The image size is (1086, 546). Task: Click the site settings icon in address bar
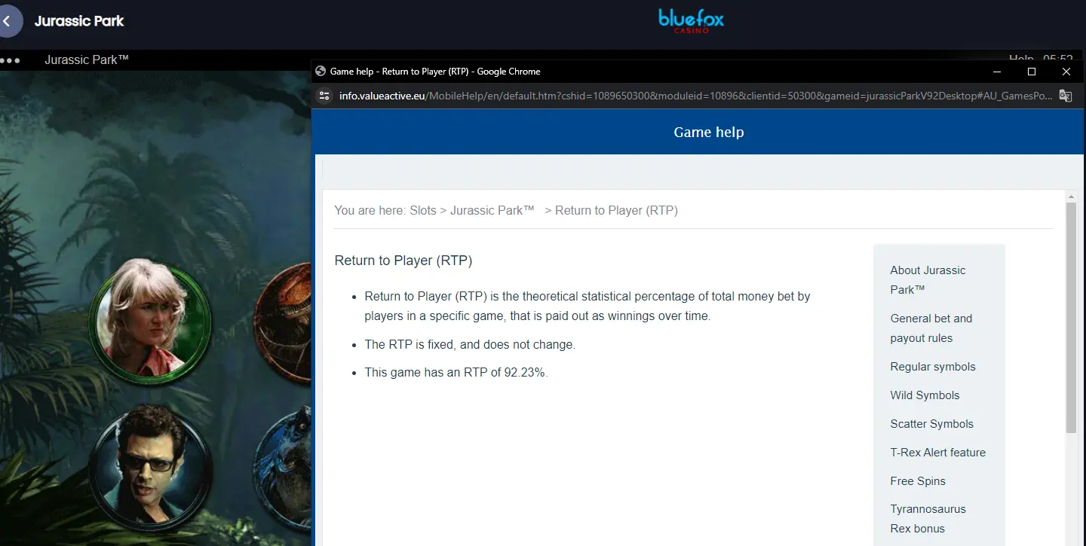[324, 96]
